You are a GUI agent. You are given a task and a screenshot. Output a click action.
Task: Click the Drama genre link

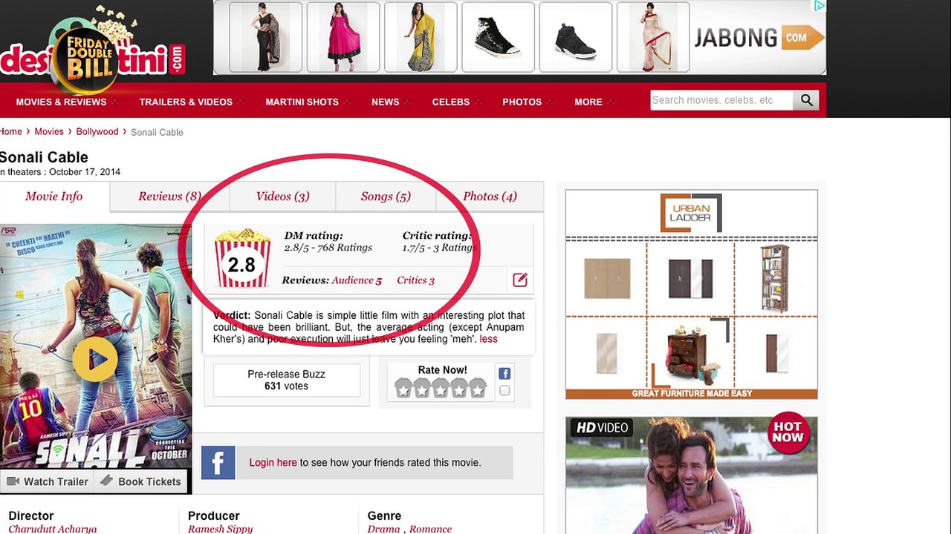[383, 529]
